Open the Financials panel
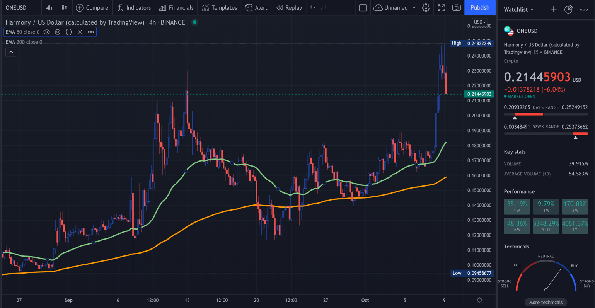The width and height of the screenshot is (595, 308). click(x=177, y=8)
